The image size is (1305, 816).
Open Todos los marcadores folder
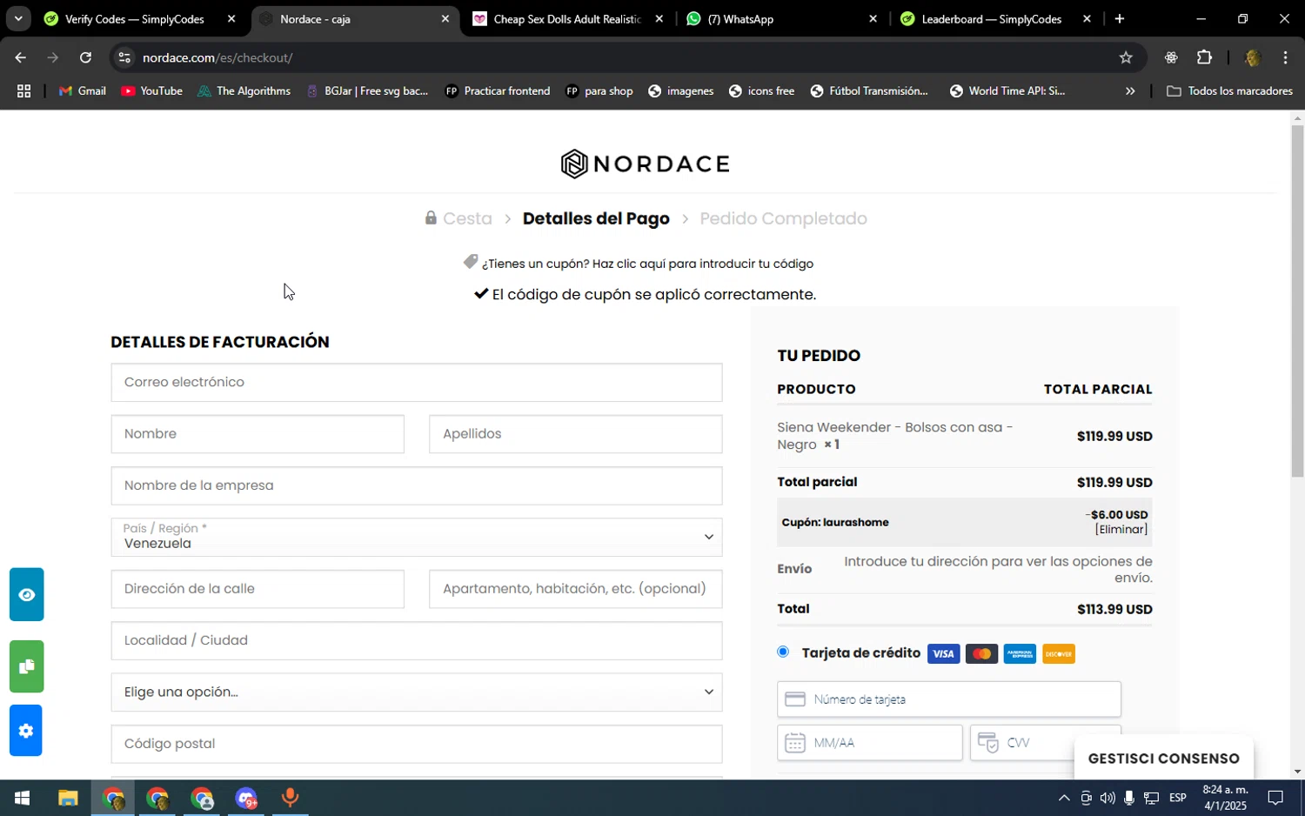(x=1229, y=90)
